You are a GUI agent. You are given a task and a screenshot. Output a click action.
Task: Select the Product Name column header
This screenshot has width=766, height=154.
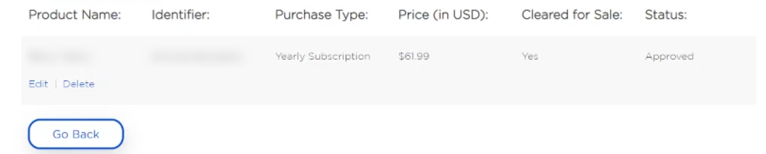pyautogui.click(x=75, y=15)
